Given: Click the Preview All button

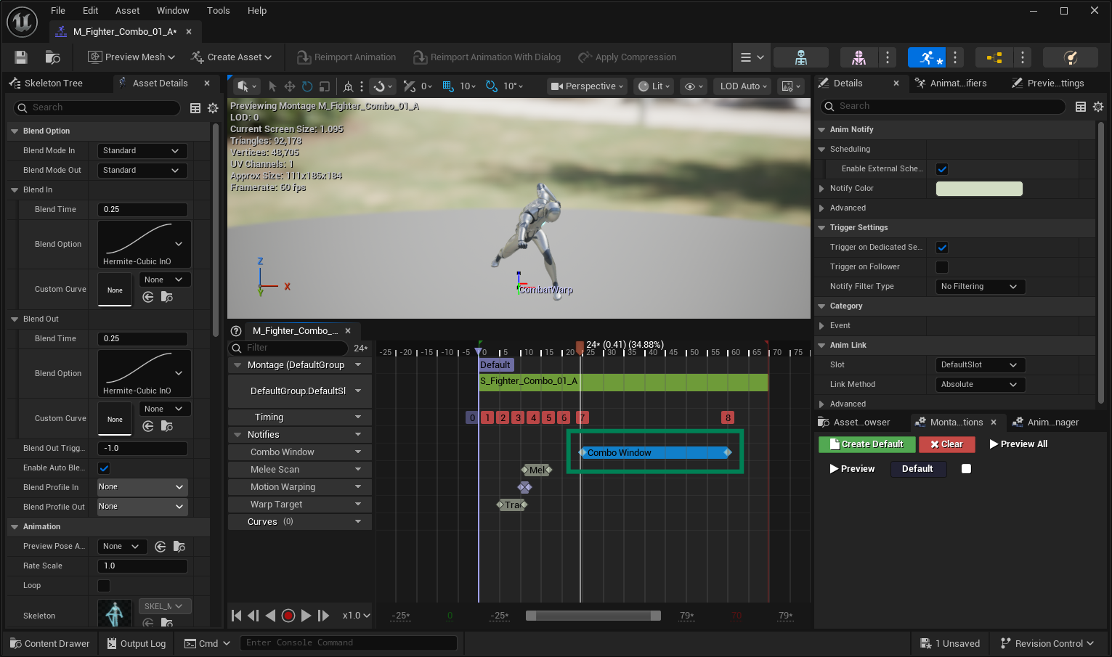Looking at the screenshot, I should [1019, 444].
